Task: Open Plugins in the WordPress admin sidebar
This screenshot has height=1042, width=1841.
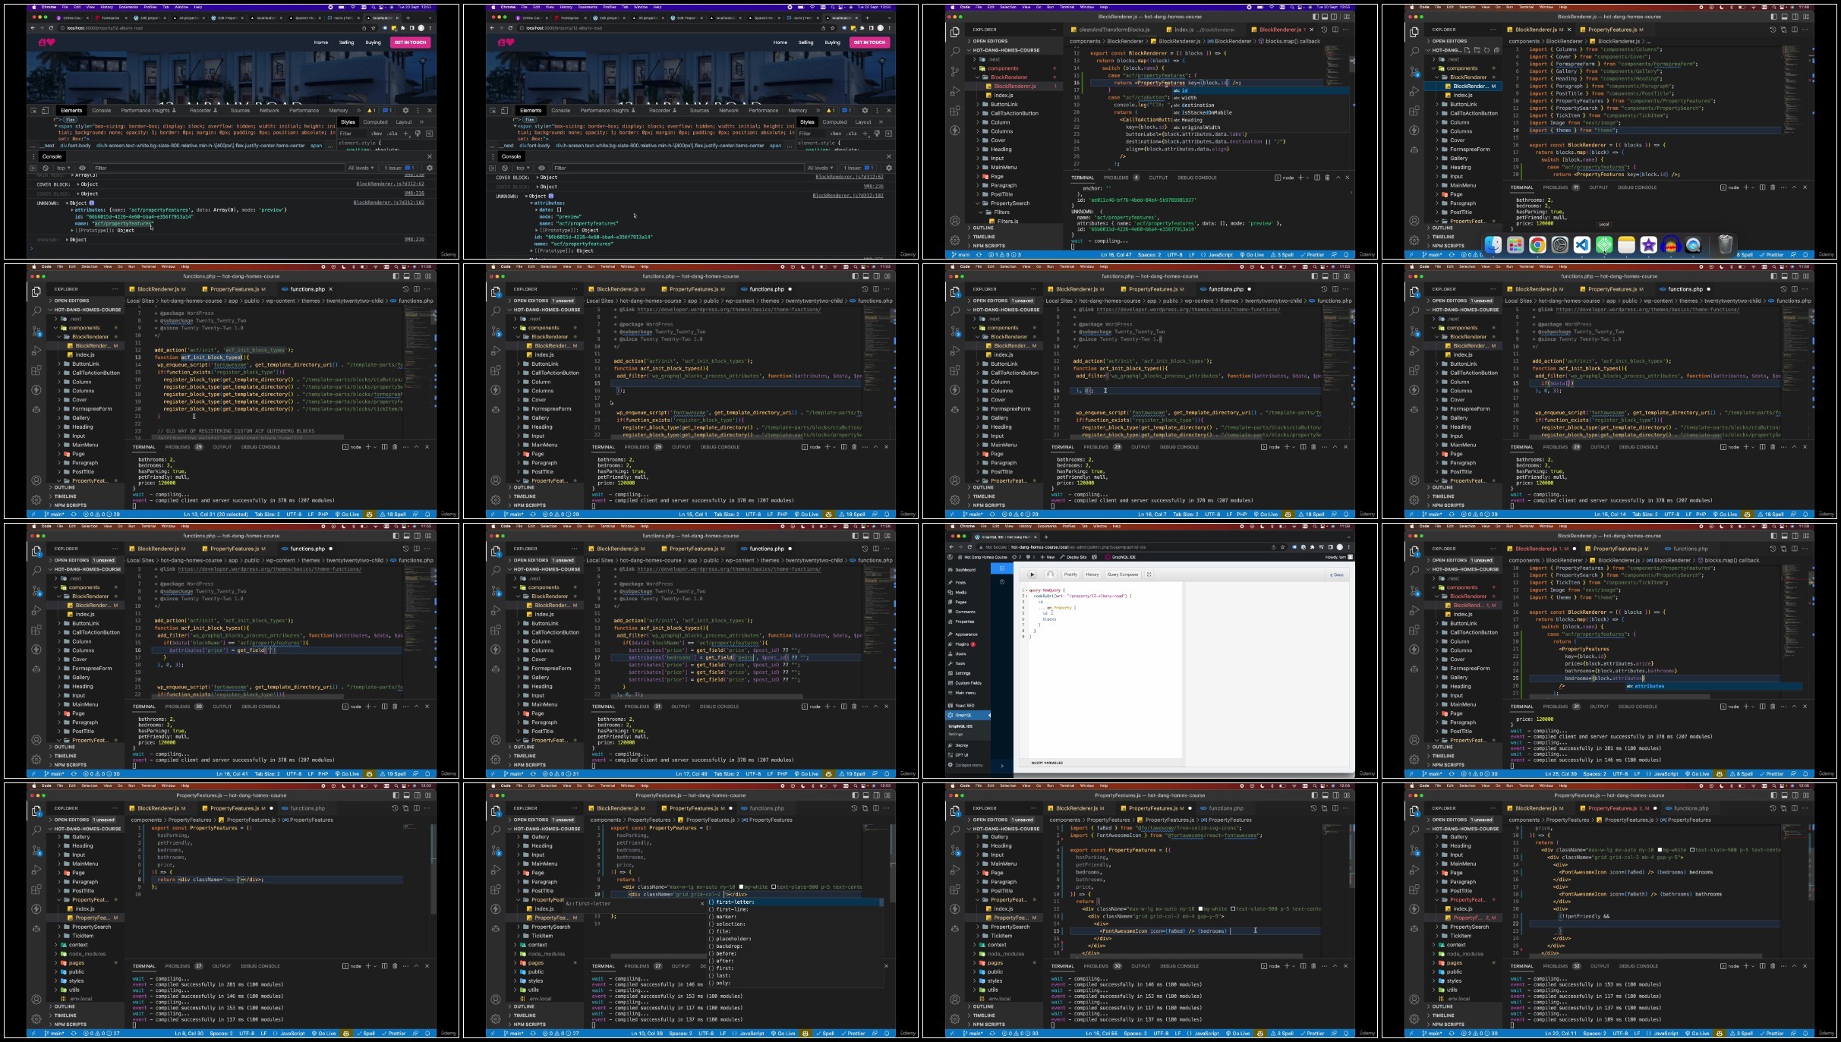Action: (962, 644)
